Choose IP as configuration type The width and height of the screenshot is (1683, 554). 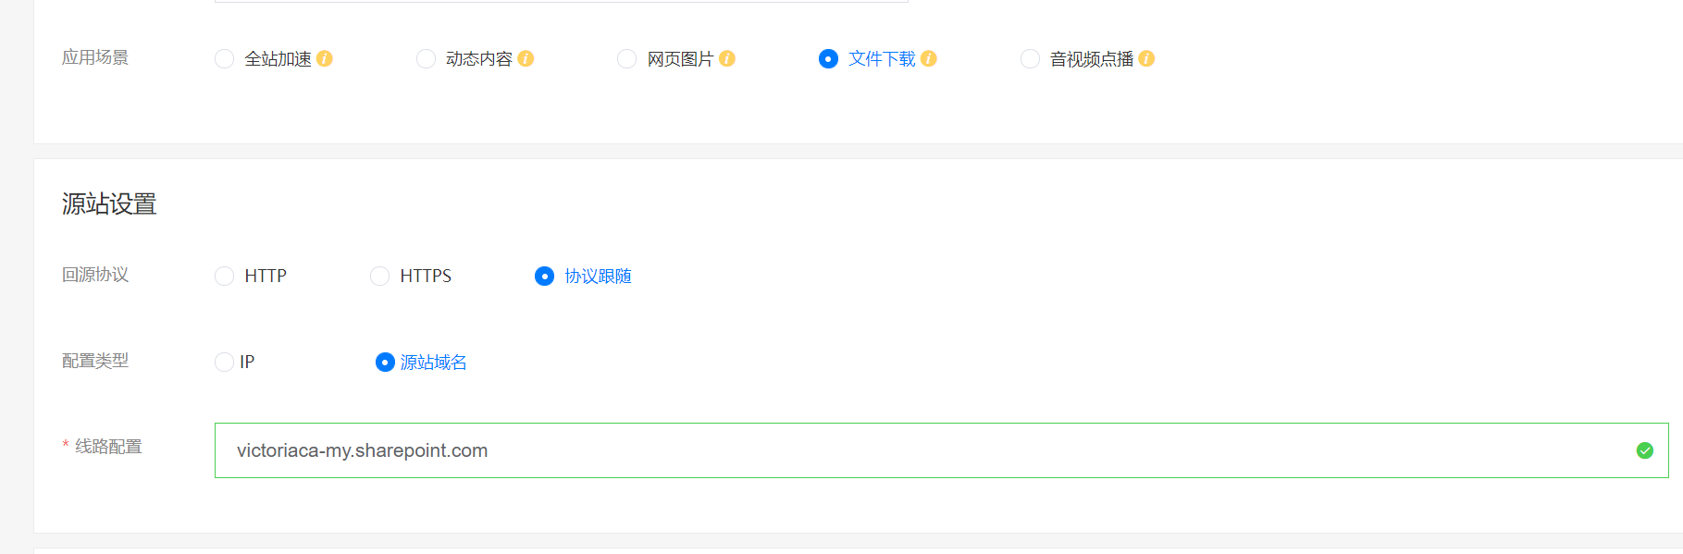225,363
